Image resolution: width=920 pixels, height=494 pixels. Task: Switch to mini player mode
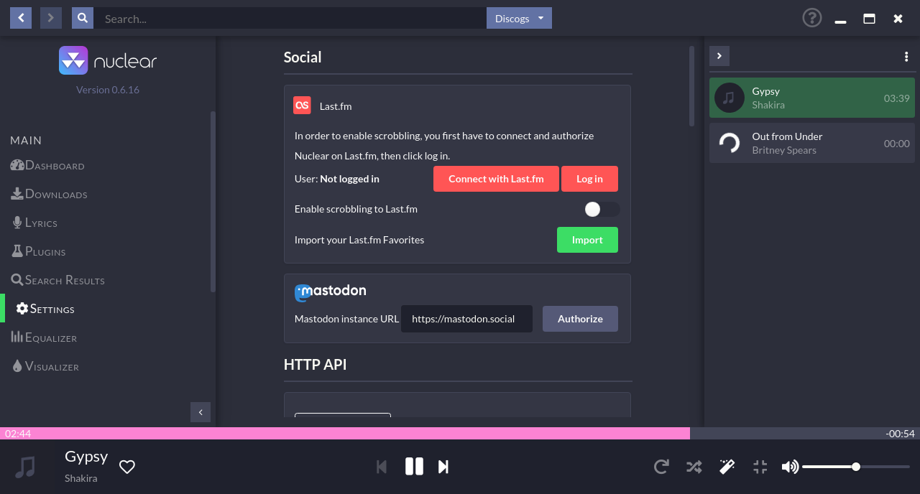[760, 467]
